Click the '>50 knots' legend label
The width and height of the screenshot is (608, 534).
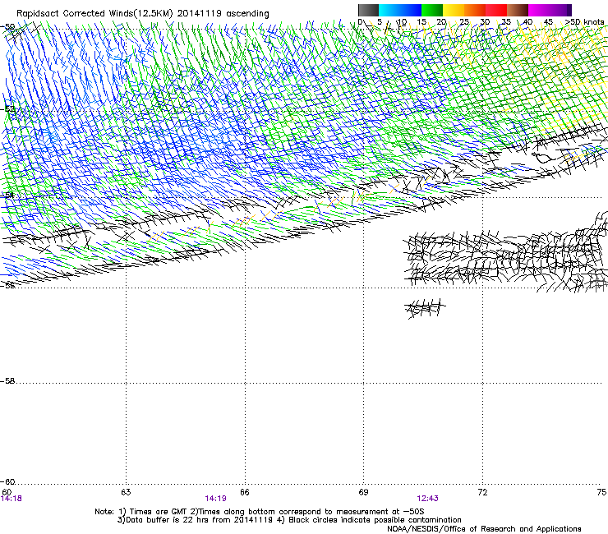point(584,22)
